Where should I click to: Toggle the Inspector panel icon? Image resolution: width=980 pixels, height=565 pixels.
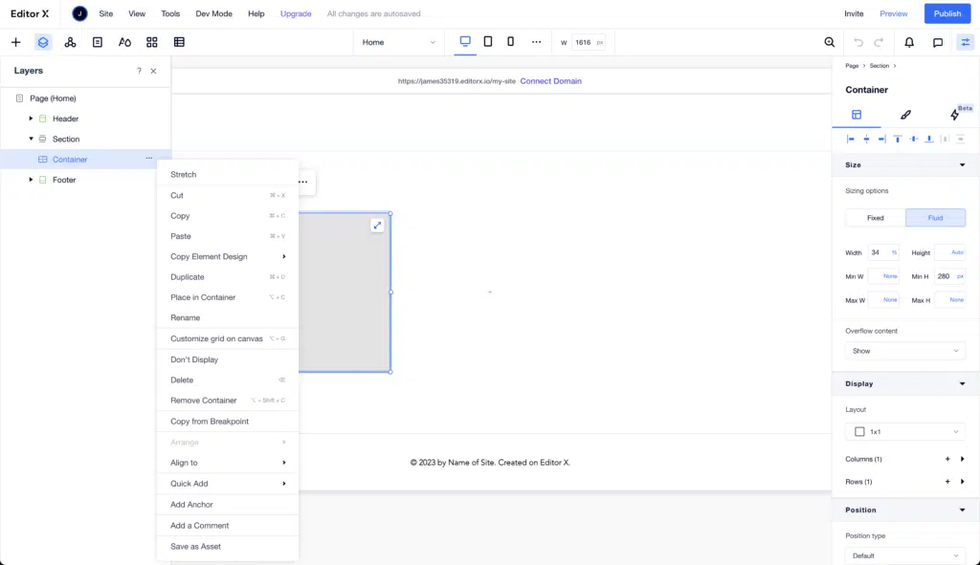[966, 42]
